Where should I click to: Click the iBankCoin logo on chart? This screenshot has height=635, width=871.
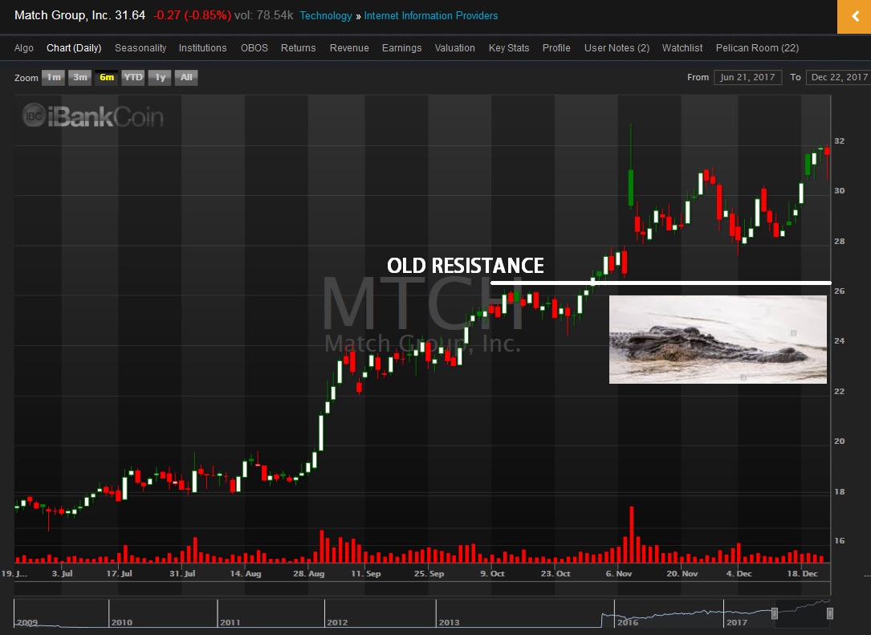93,116
